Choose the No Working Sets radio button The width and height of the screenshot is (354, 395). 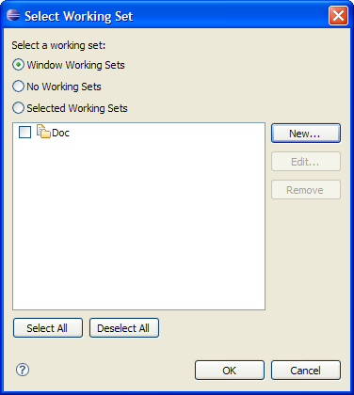pyautogui.click(x=18, y=87)
